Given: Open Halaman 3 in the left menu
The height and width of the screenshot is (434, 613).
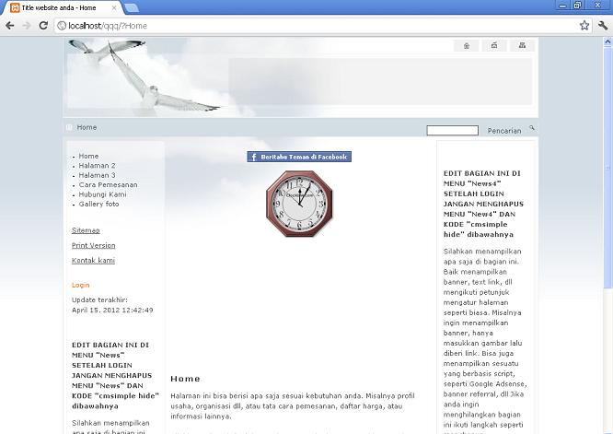Looking at the screenshot, I should point(97,175).
